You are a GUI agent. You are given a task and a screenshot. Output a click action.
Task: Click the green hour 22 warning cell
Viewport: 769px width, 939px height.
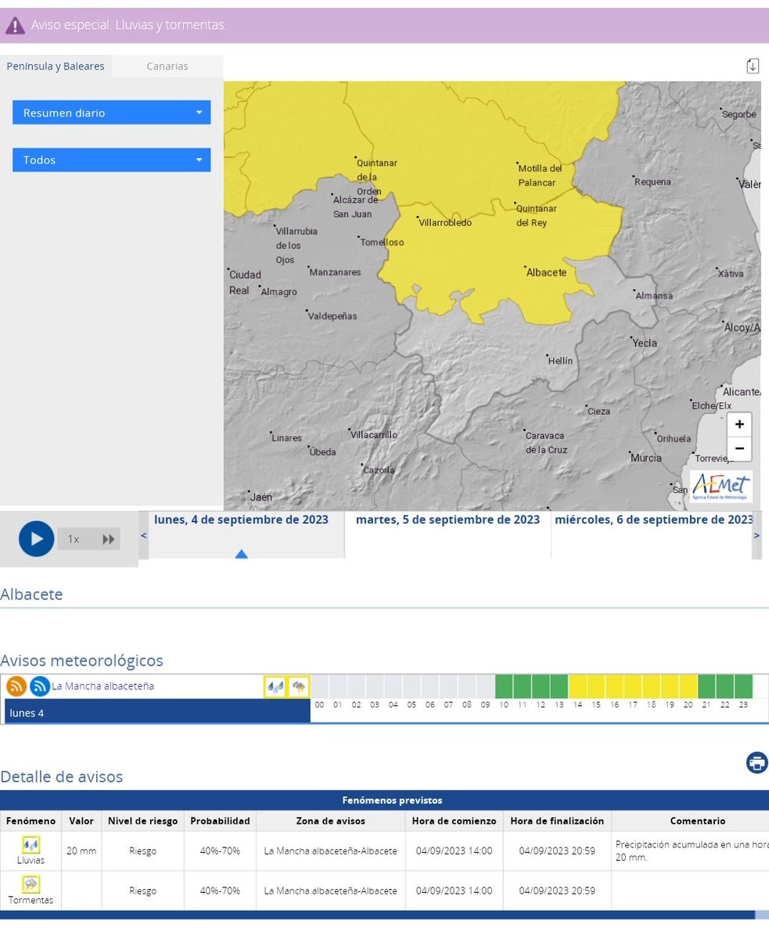point(725,686)
